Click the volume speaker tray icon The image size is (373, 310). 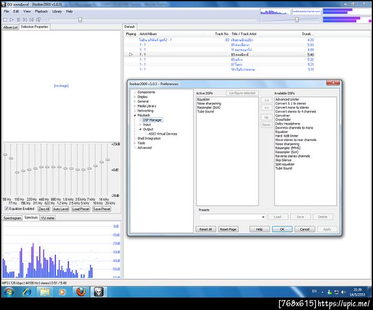point(343,292)
